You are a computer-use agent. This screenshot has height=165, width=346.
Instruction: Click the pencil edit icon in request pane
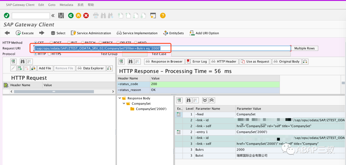click(13, 68)
